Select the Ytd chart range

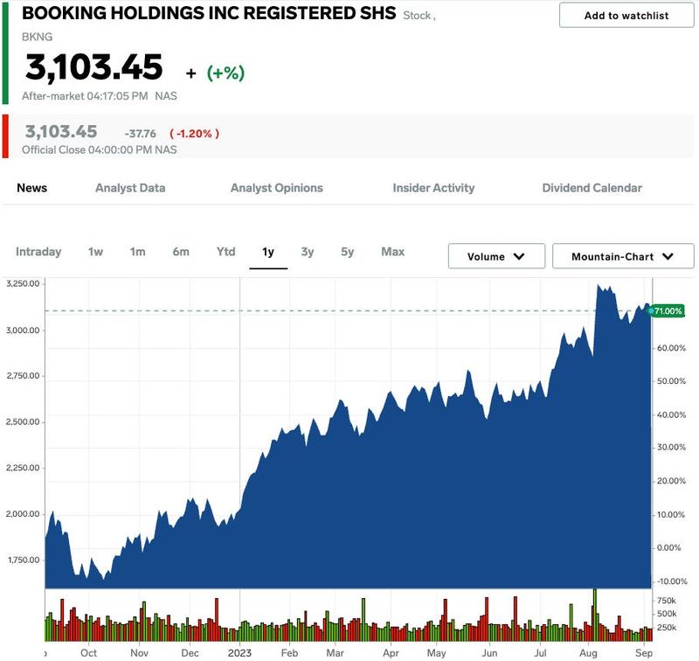pos(225,252)
